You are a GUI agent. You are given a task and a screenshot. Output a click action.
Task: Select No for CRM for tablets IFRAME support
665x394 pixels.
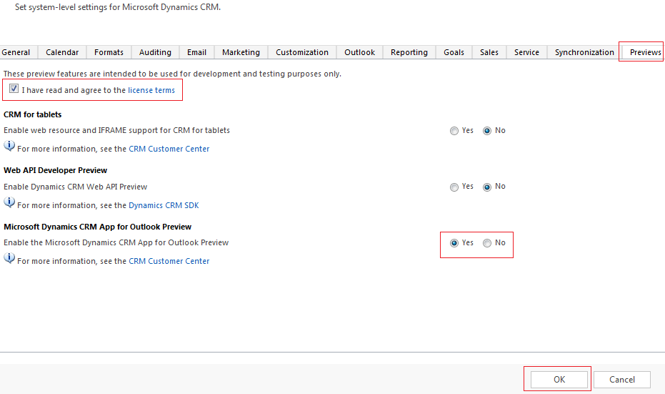pos(487,131)
